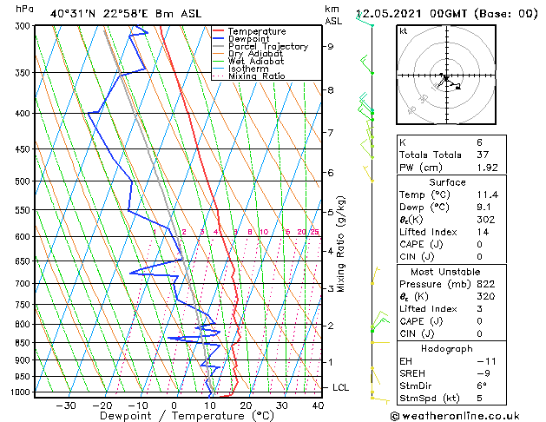
Task: Click the StmSpd (kt) value 5
Action: 479,399
